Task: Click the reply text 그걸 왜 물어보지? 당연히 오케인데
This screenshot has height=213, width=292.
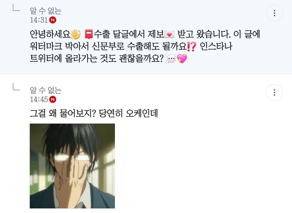Action: 94,113
